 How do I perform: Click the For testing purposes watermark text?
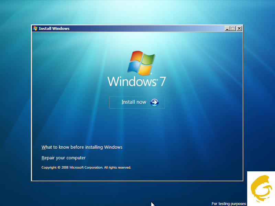click(x=229, y=204)
